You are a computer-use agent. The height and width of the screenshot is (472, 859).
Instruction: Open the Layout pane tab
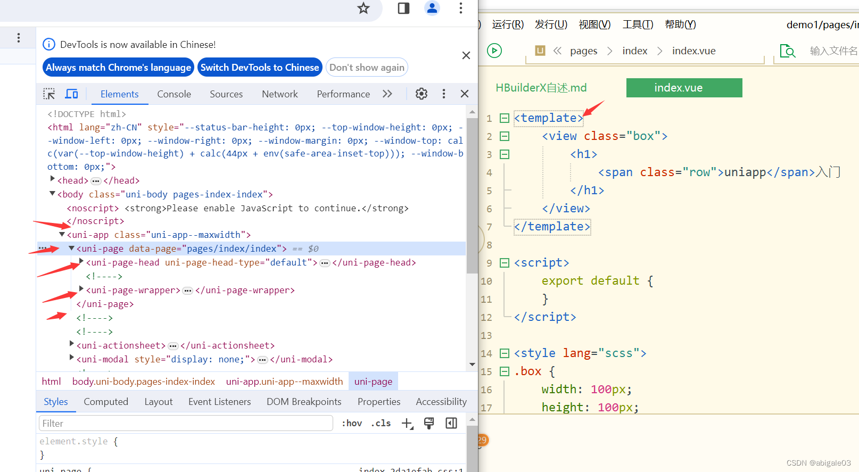(159, 402)
